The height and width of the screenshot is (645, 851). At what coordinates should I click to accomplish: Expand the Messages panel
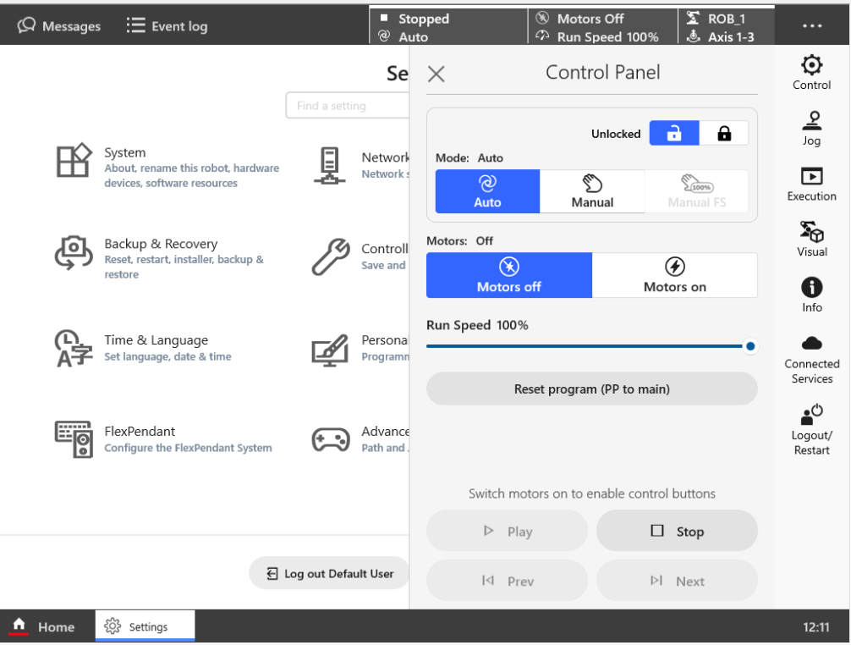pyautogui.click(x=60, y=26)
